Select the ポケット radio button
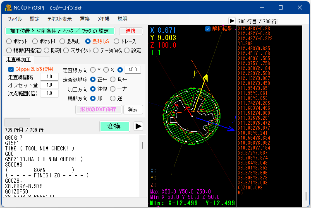311x208 pixels. 9,41
